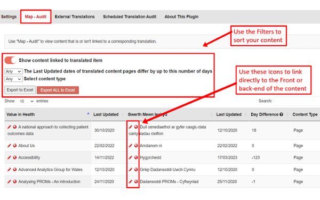
Task: Edit Amdanom ni via pencil icon
Action: coord(131,146)
